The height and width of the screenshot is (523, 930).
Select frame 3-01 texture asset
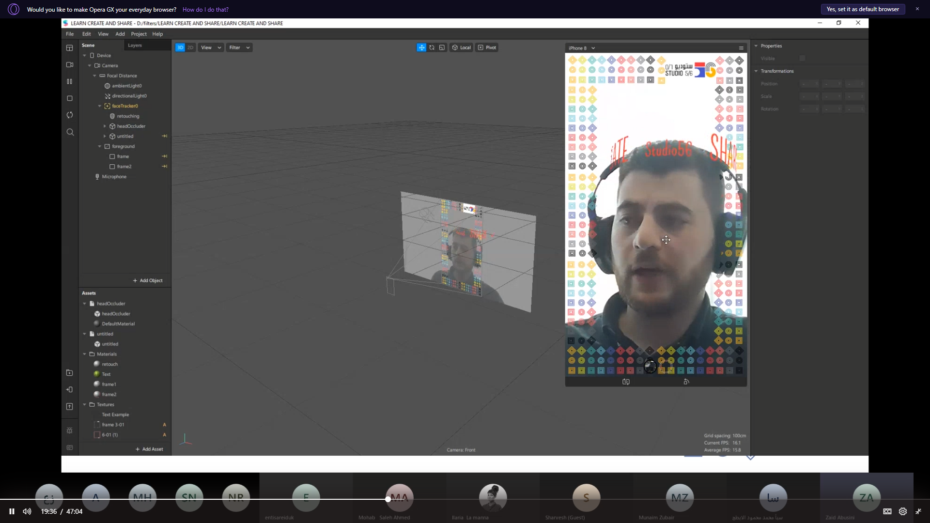coord(113,425)
